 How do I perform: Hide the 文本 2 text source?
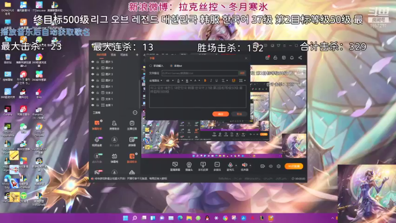point(93,93)
